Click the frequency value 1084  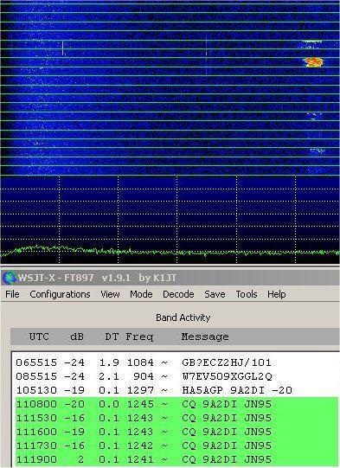(140, 362)
